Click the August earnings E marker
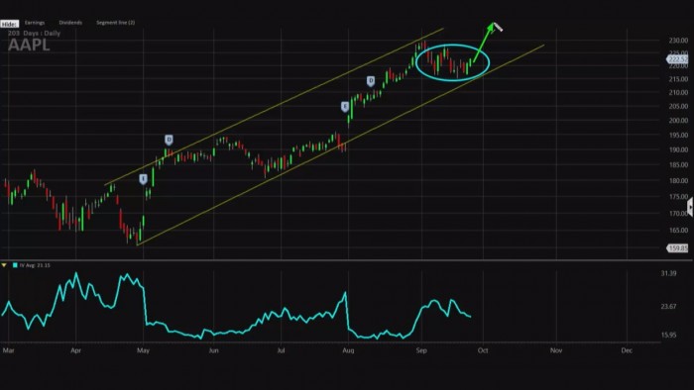 pos(345,107)
